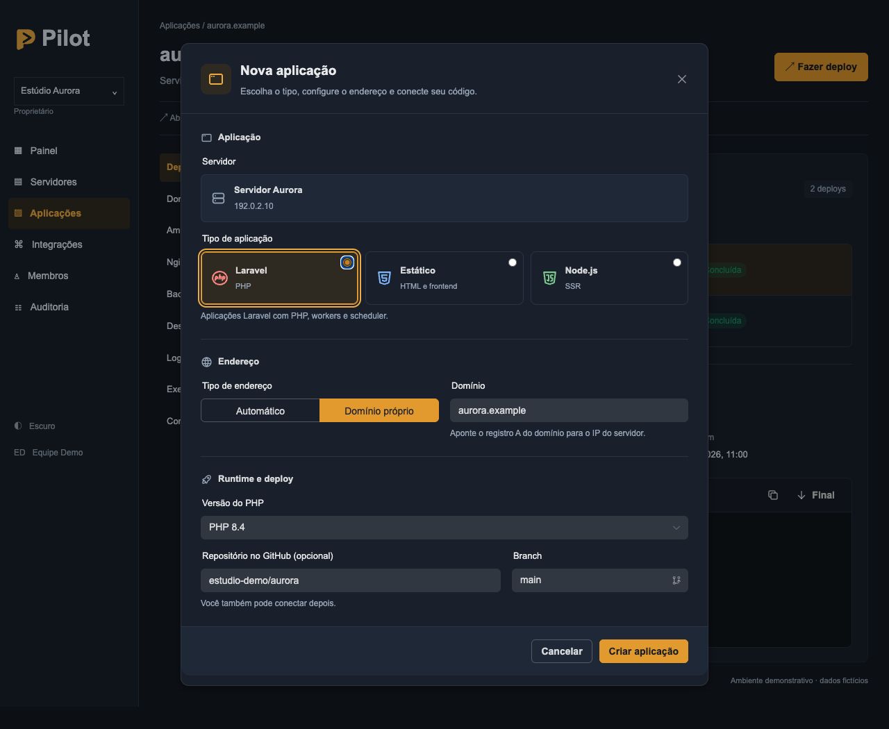Click the Nova aplicação window icon
Viewport: 889px width, 729px height.
216,79
